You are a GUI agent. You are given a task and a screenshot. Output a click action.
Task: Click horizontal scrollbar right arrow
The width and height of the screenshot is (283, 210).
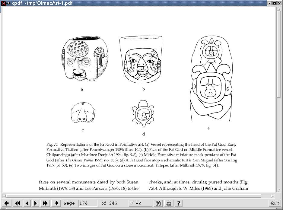tap(273, 196)
